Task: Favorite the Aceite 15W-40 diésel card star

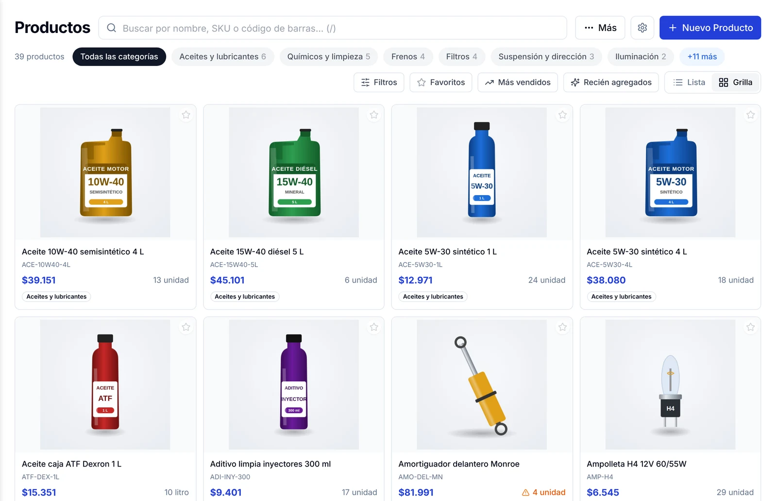Action: pyautogui.click(x=374, y=115)
